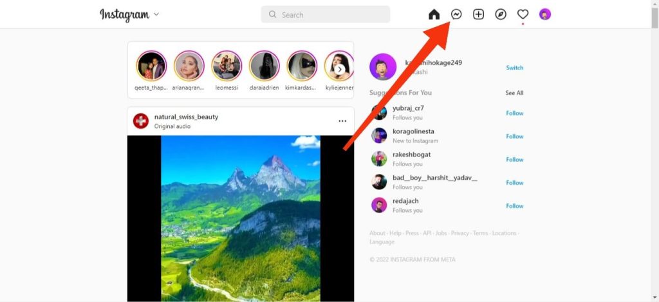
Task: Open redajach avatar
Action: pos(379,205)
